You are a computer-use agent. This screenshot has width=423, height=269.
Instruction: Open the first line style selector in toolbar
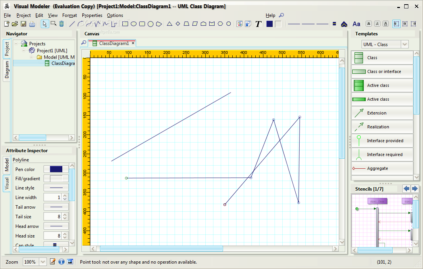point(294,24)
